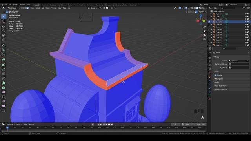This screenshot has height=141, width=251.
Task: Click the viewport pan hand icon
Action: (204, 31)
